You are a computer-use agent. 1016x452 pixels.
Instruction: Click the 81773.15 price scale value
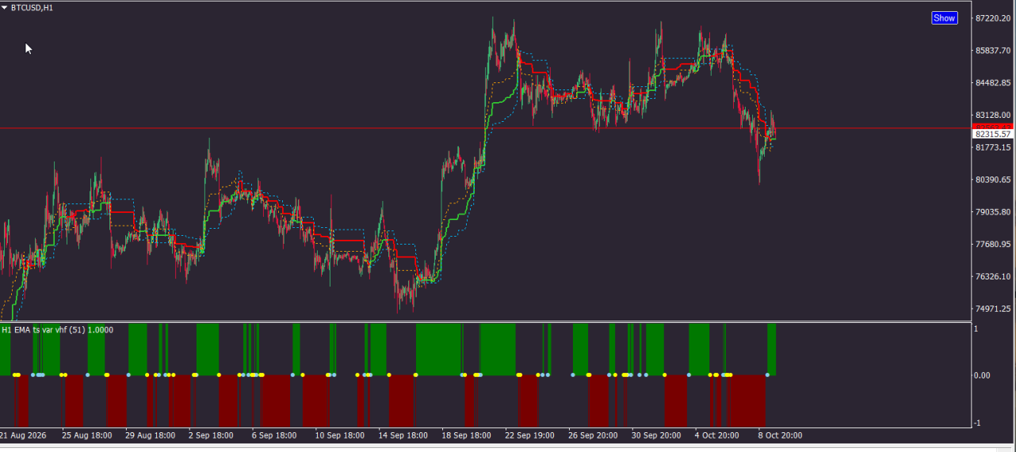pyautogui.click(x=993, y=147)
